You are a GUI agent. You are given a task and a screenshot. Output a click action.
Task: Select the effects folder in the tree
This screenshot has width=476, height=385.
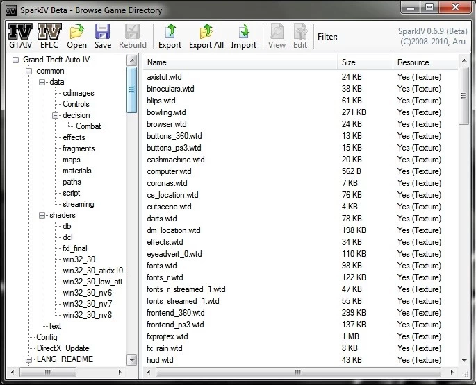[x=74, y=137]
